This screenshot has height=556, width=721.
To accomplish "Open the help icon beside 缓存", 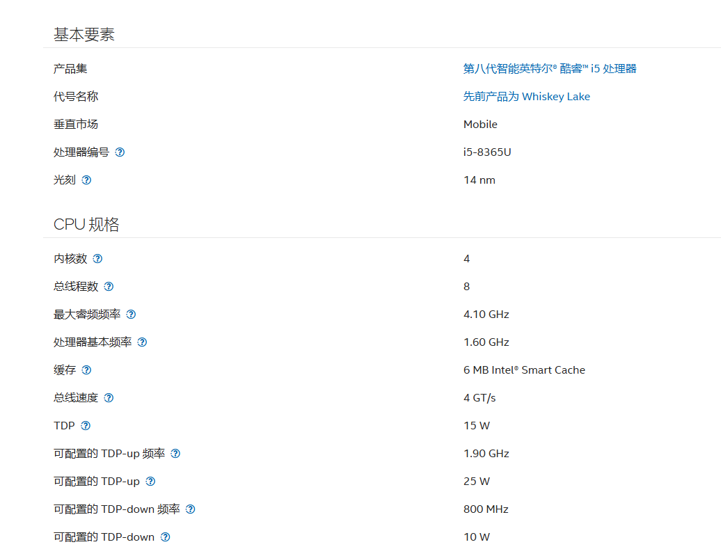I will (86, 370).
